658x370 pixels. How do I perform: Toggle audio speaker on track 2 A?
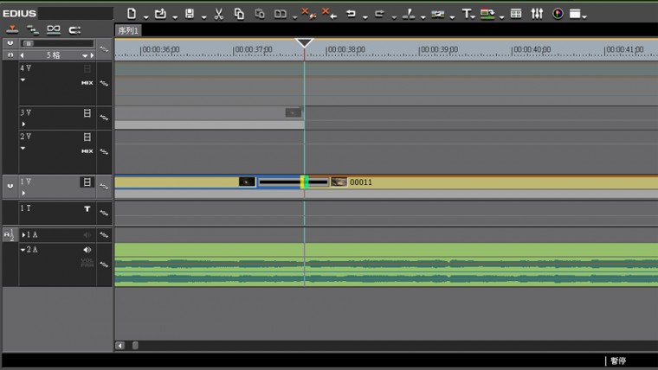click(x=87, y=250)
